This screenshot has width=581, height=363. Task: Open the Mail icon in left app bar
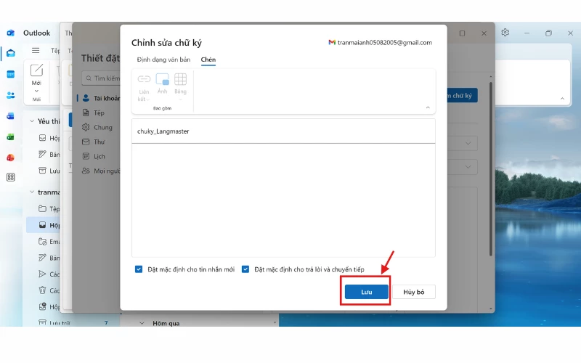pyautogui.click(x=11, y=53)
